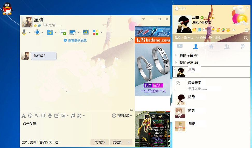
Task: Click the 发送(S) button
Action: pyautogui.click(x=118, y=142)
